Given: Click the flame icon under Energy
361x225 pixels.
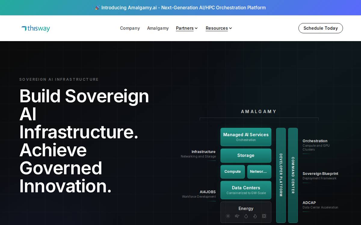Looking at the screenshot, I should 255,216.
